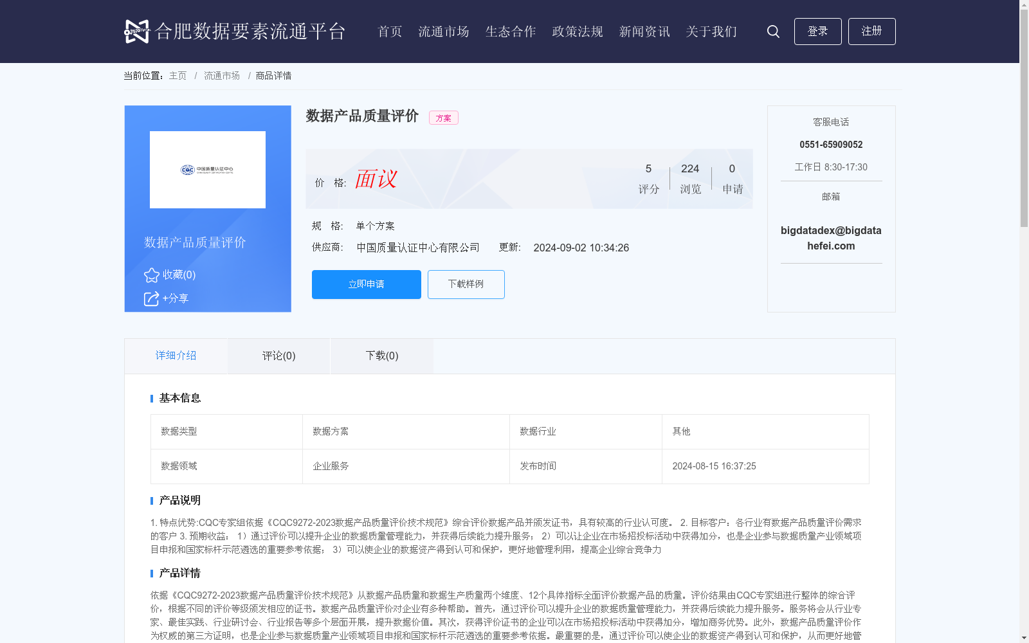
Task: Open 新闻资讯 navigation item
Action: tap(644, 32)
